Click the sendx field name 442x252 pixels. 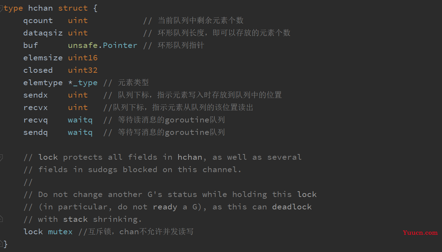(36, 95)
